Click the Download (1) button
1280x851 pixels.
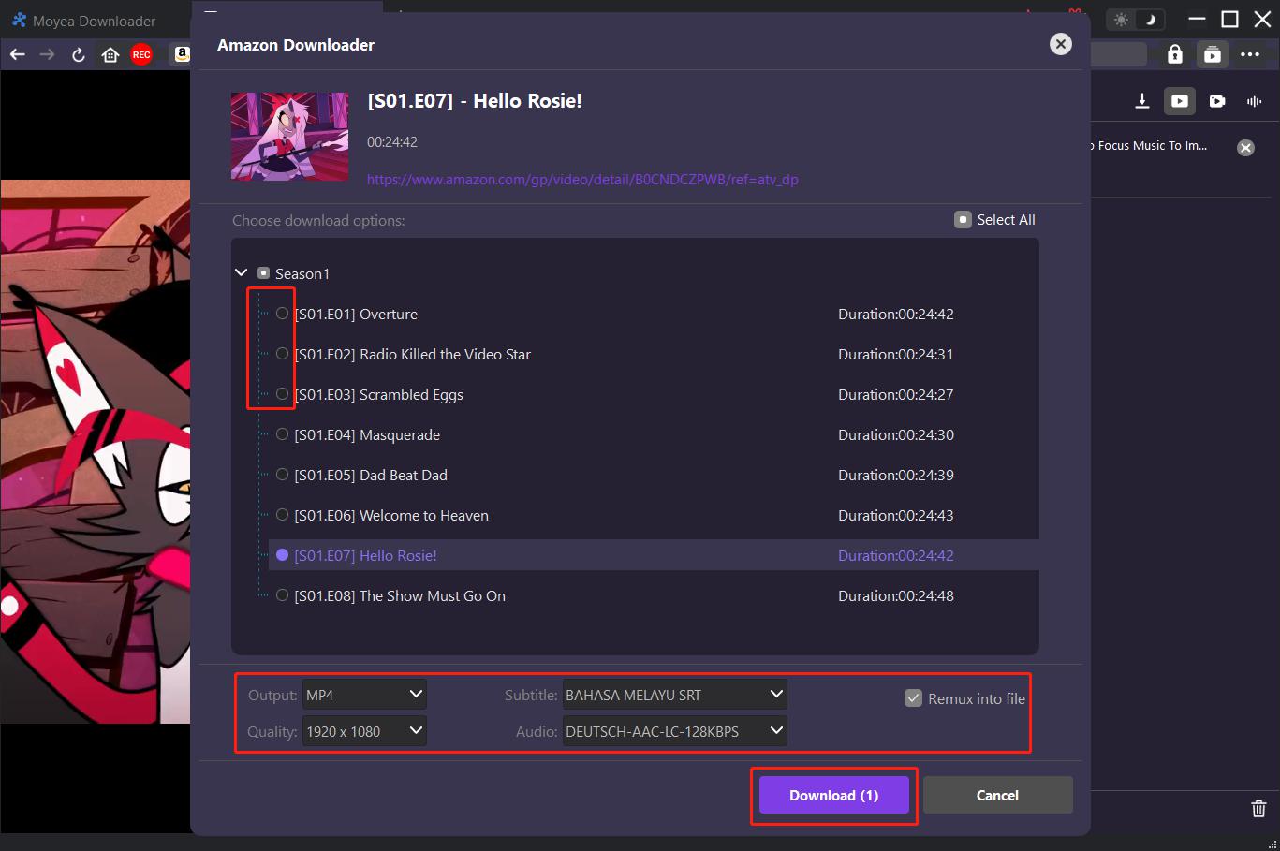point(833,796)
